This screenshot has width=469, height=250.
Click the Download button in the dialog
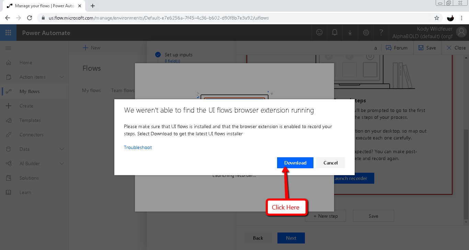(295, 163)
